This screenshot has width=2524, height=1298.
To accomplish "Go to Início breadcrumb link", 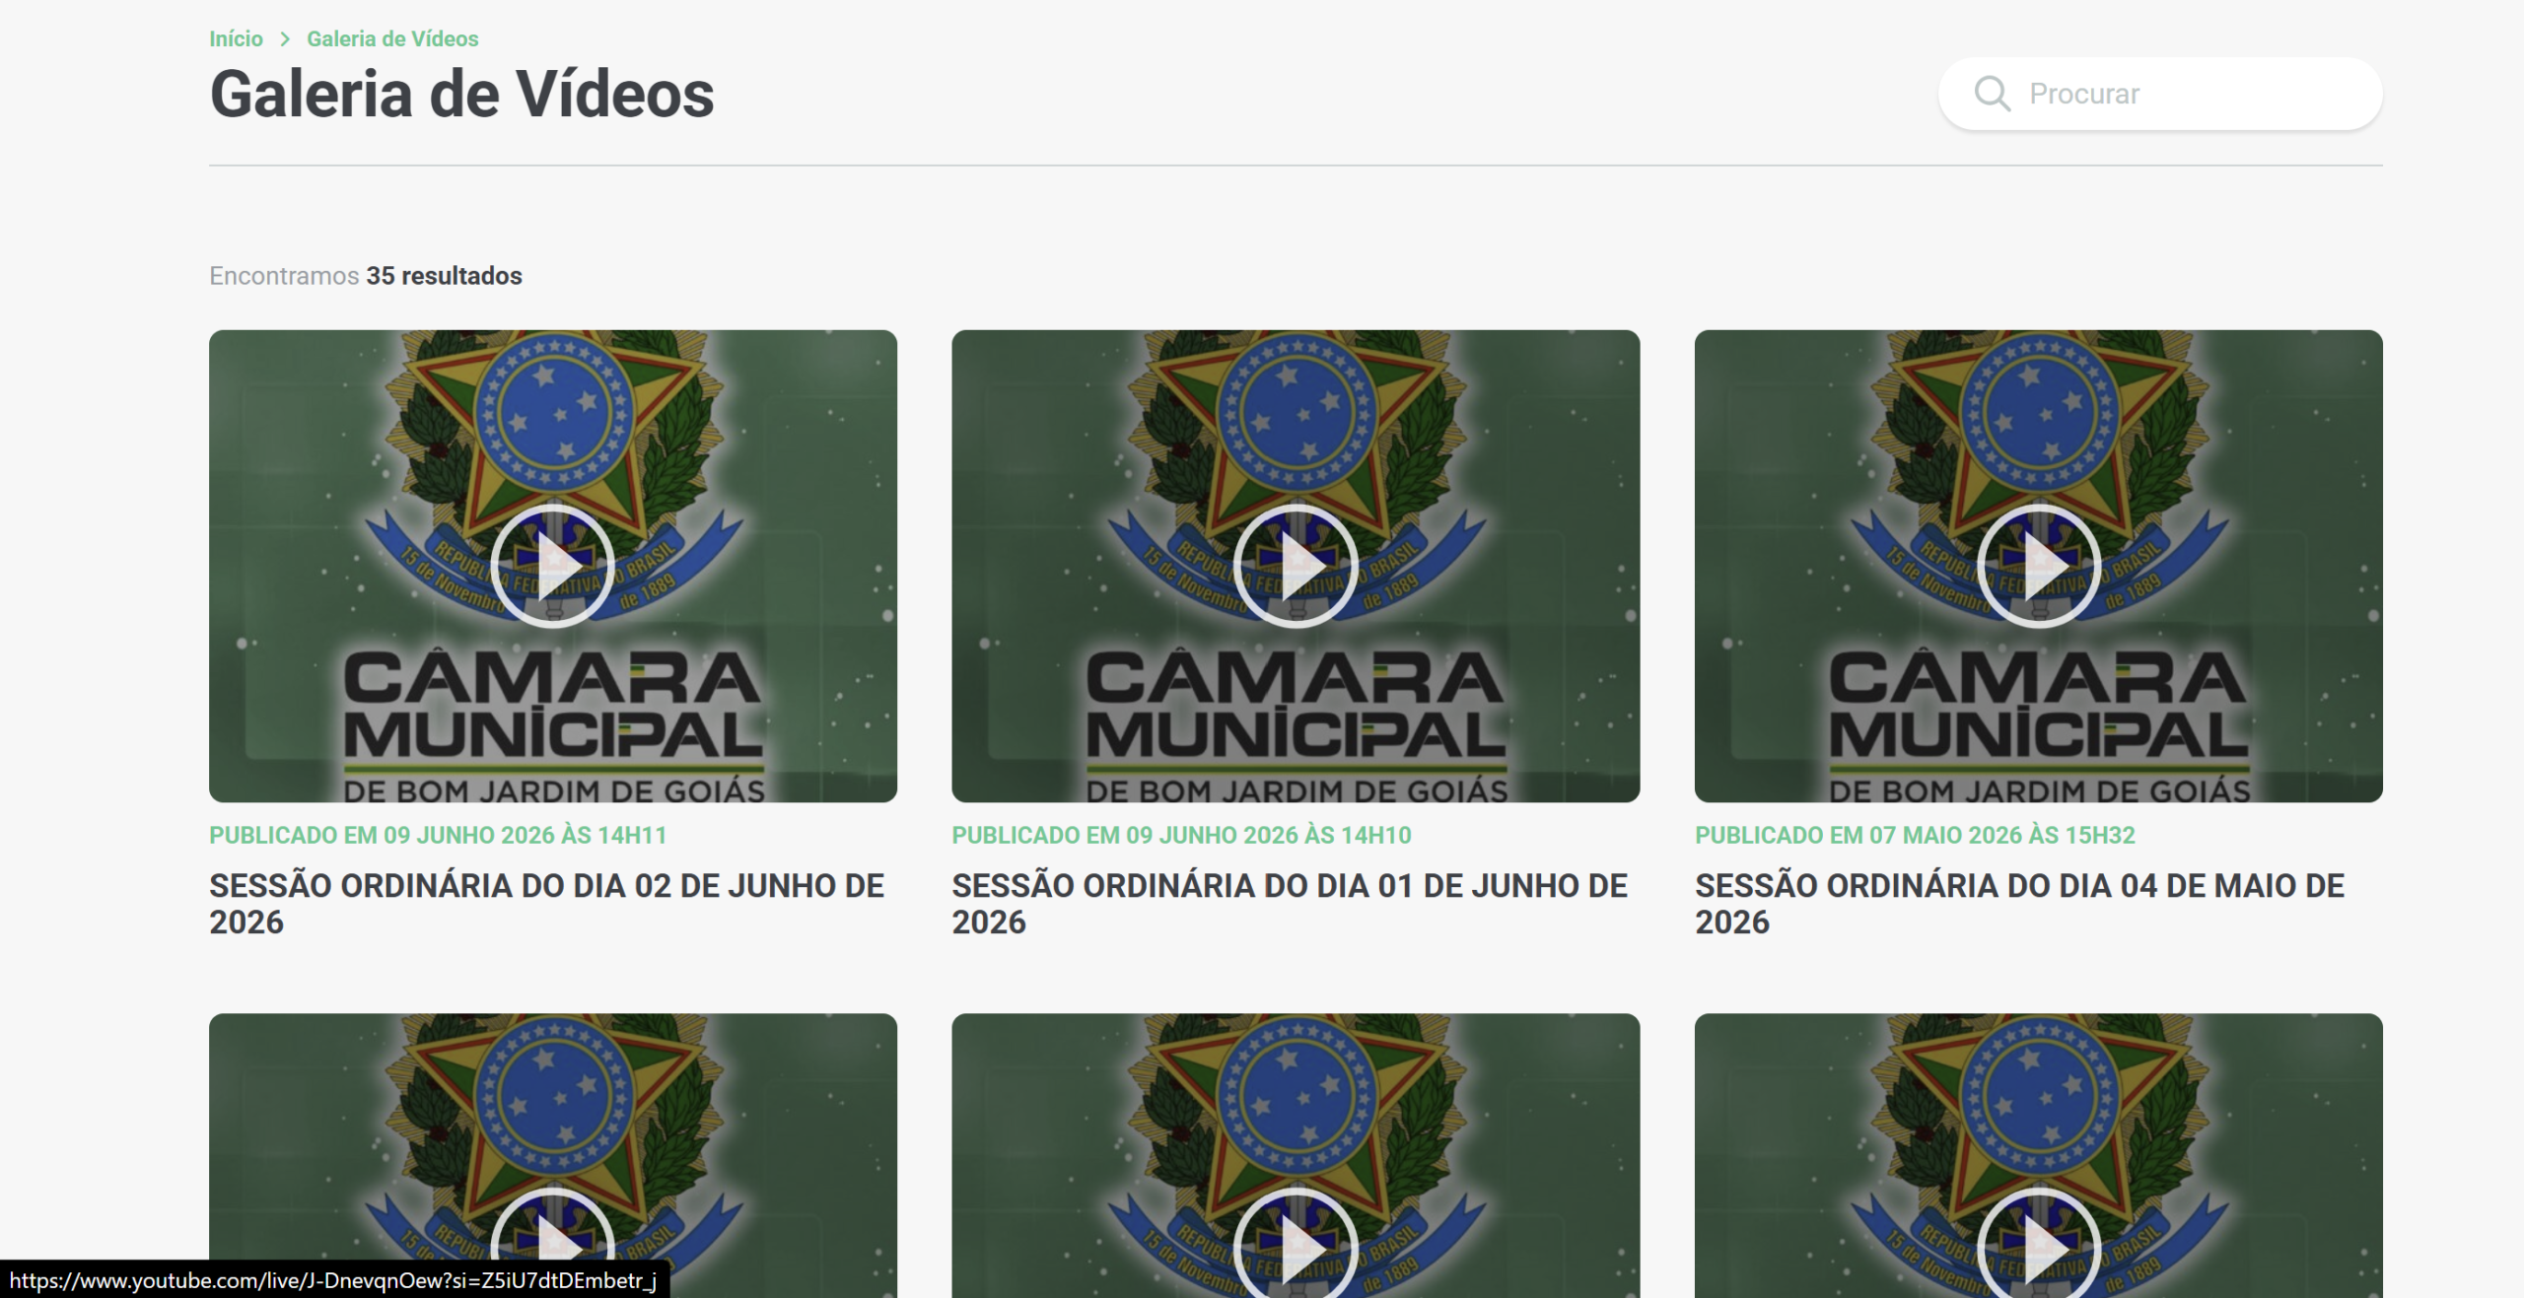I will pos(236,39).
